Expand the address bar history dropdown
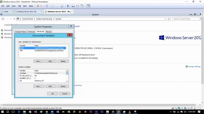This screenshot has height=114, width=204. tap(165, 19)
